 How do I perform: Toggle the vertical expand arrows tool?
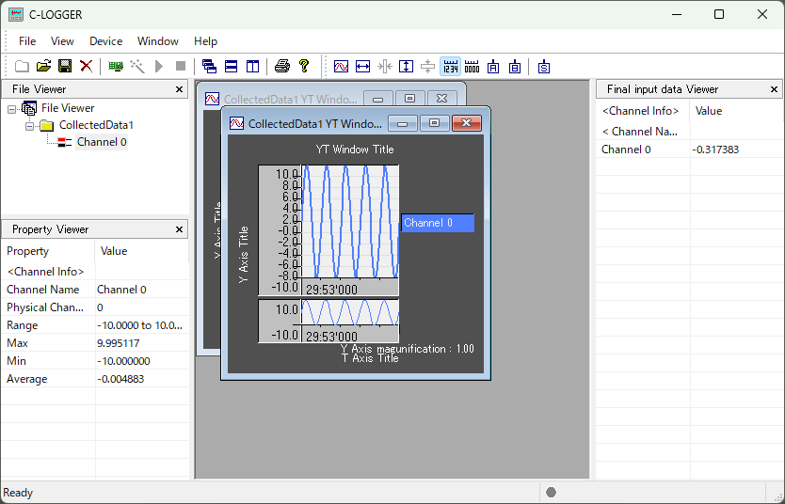pos(406,66)
